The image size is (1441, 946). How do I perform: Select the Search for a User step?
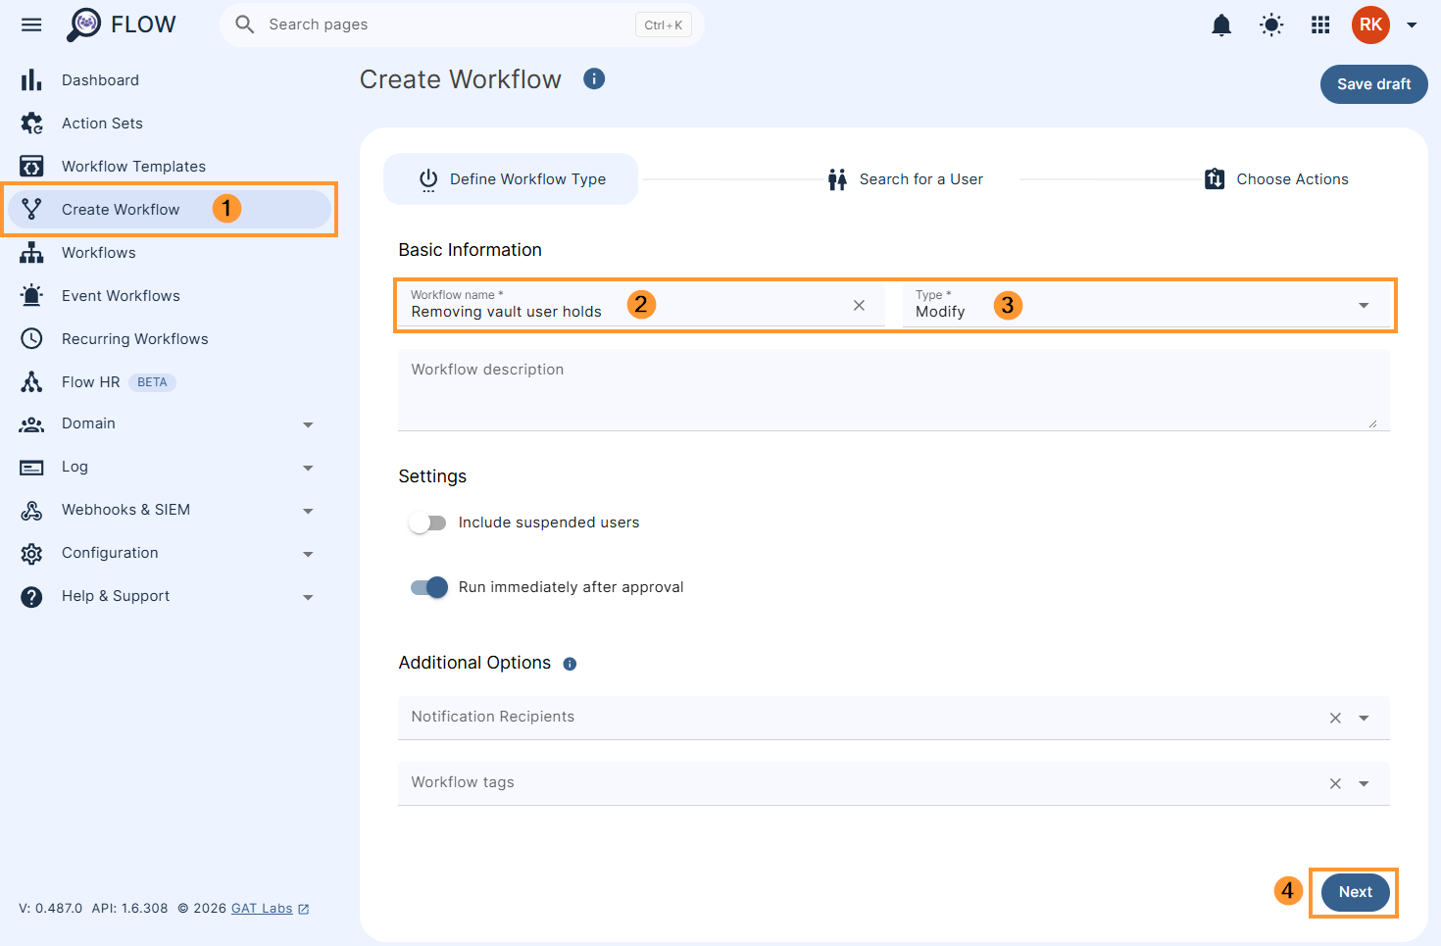click(906, 179)
